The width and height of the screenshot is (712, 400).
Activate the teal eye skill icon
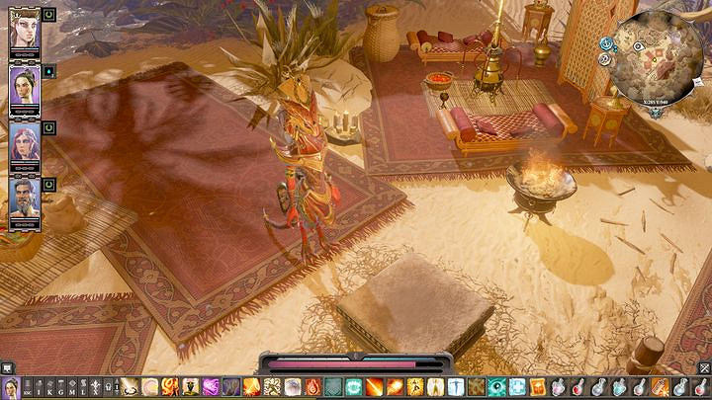[x=496, y=386]
